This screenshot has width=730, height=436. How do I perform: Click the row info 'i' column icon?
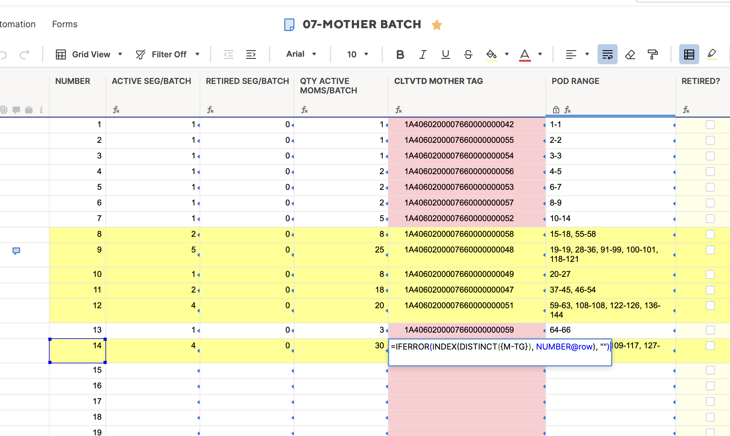click(41, 110)
